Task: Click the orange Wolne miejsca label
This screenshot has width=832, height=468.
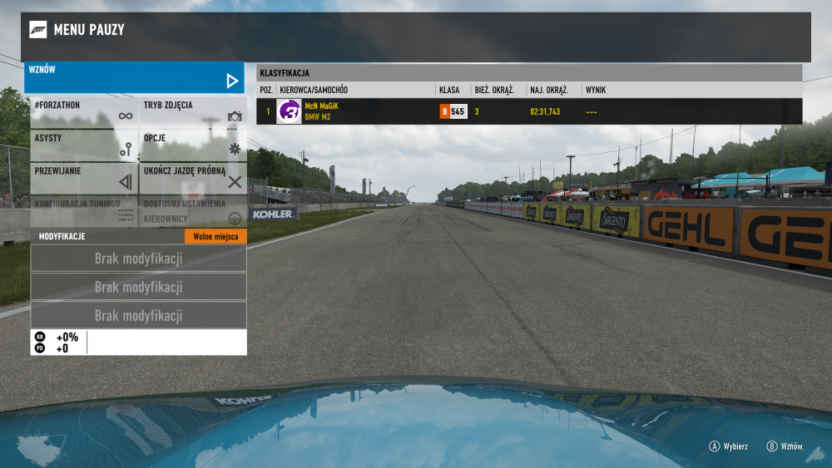Action: 215,236
